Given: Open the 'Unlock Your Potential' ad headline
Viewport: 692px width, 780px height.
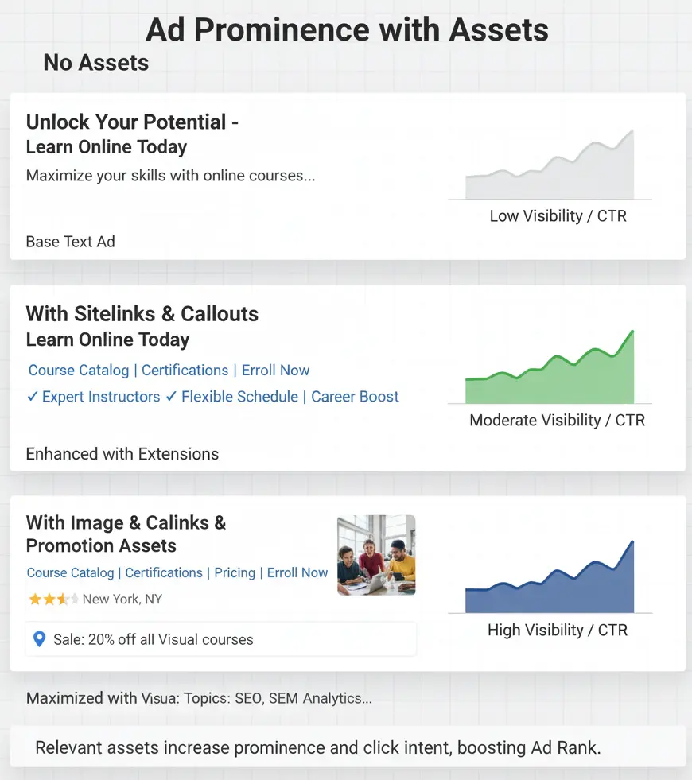Looking at the screenshot, I should 133,122.
